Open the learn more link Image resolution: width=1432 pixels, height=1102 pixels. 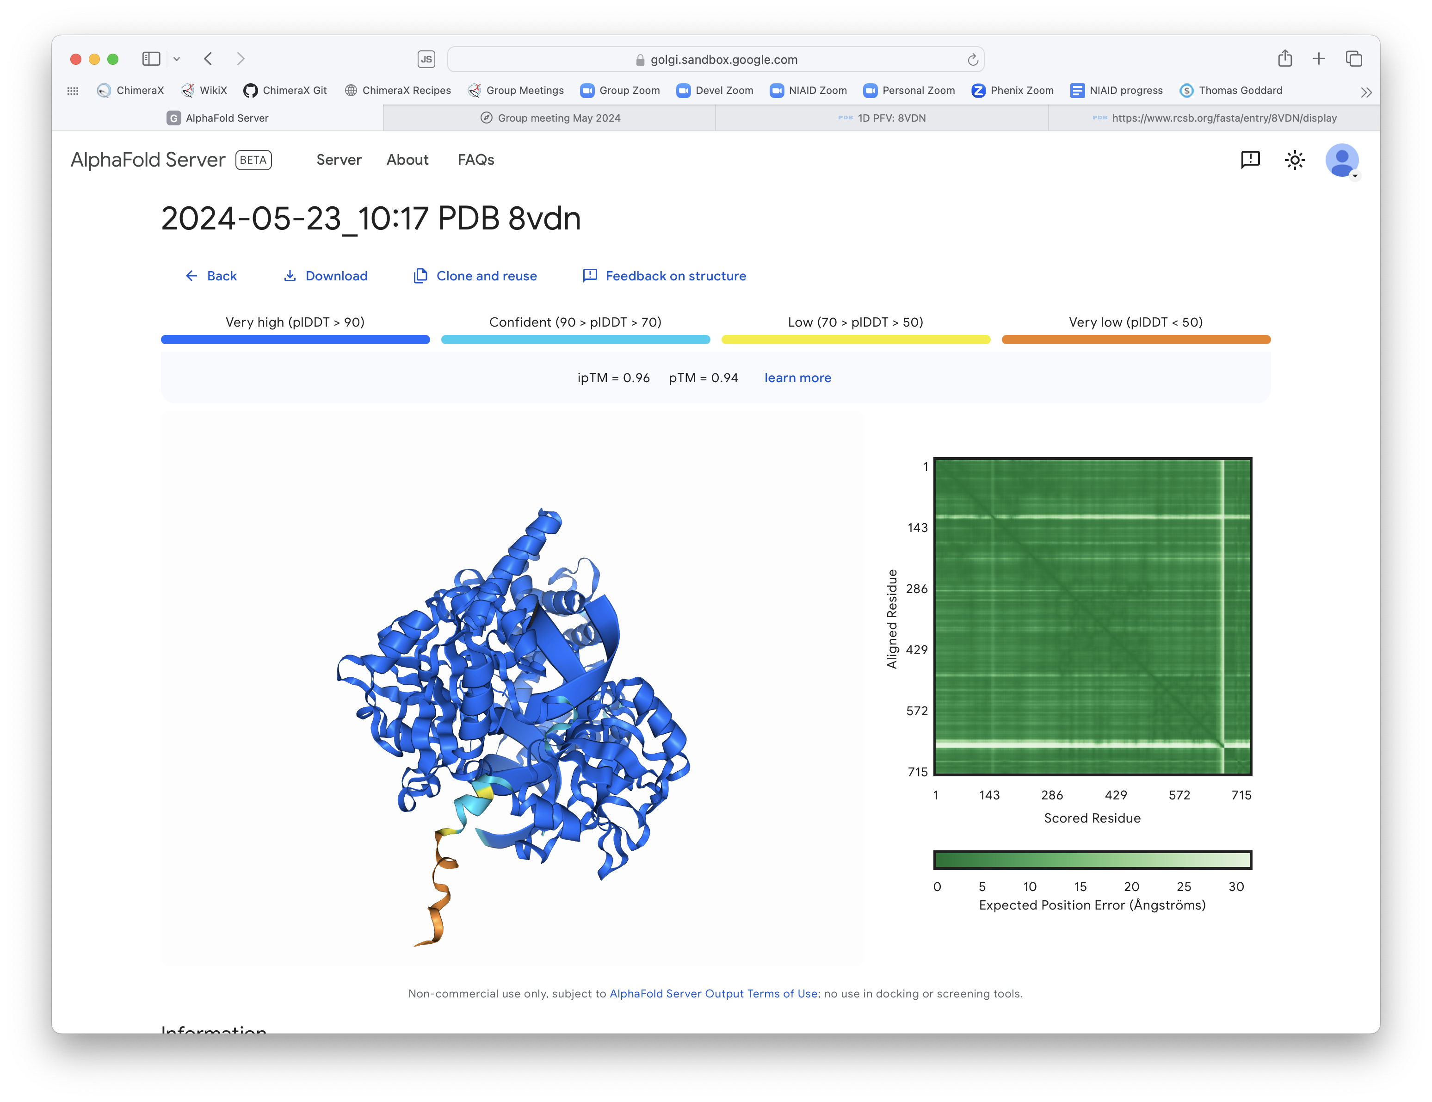pos(797,378)
